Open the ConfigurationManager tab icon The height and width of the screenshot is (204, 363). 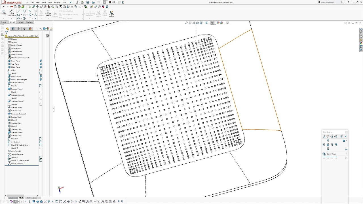19,29
